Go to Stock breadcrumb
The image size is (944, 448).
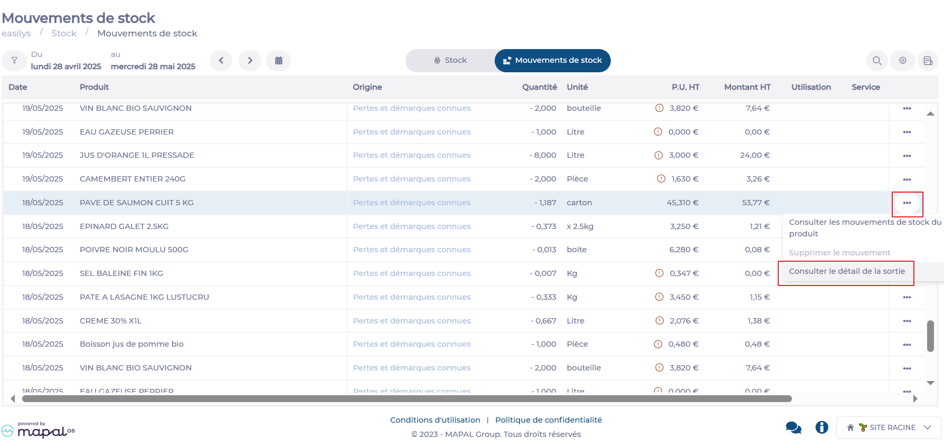pyautogui.click(x=64, y=33)
